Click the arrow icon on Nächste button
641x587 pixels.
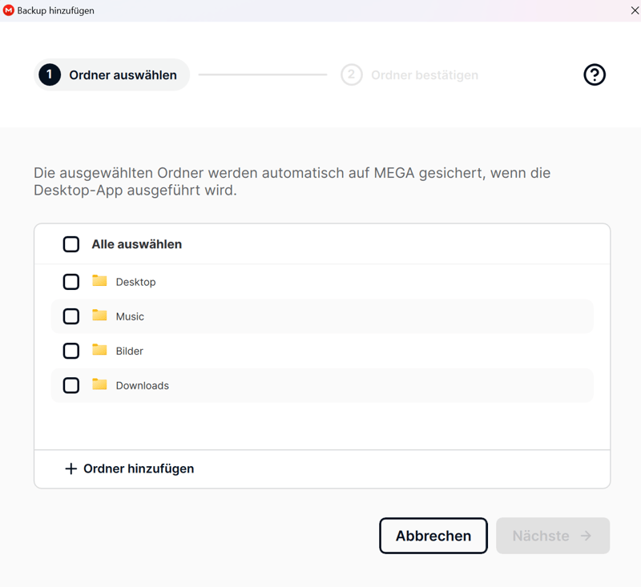(x=587, y=536)
